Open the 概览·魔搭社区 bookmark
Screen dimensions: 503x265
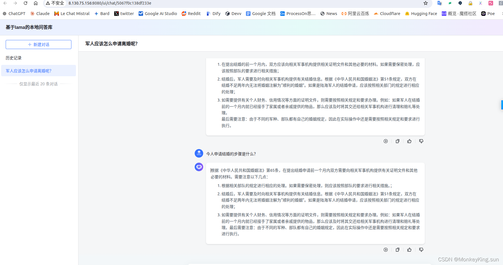[x=459, y=14]
